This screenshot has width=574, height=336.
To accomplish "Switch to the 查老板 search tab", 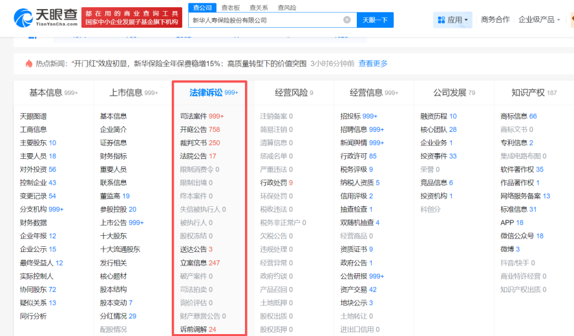I will point(231,8).
